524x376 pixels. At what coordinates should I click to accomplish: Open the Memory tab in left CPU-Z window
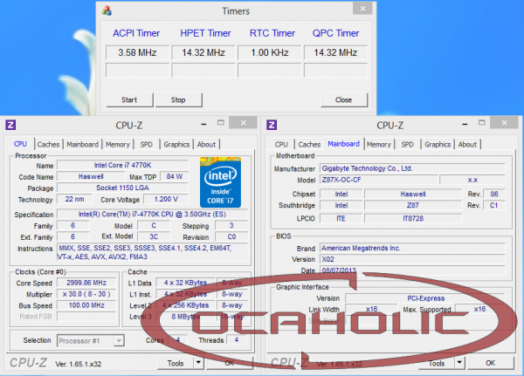pyautogui.click(x=118, y=145)
